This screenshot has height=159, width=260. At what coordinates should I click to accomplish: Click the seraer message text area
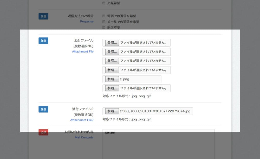tap(158, 145)
